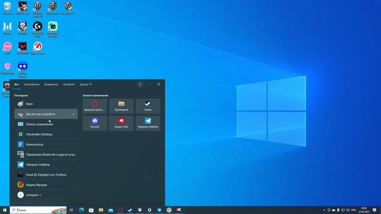381x214 pixels.
Task: Open the Браузер Opera top app tile
Action: click(x=95, y=106)
